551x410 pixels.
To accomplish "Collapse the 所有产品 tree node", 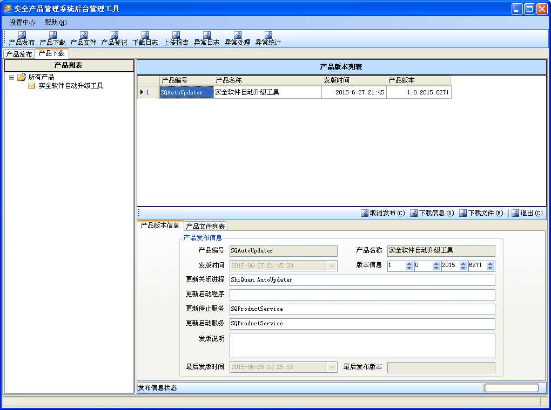I will coord(11,77).
